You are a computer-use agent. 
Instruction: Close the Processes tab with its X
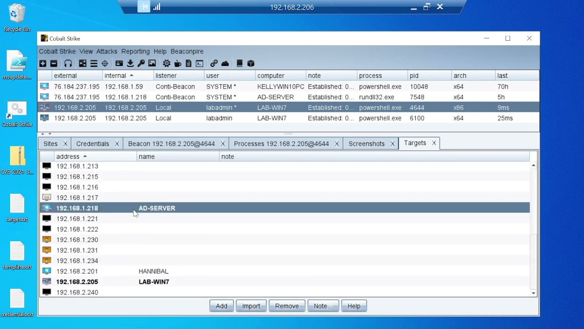pyautogui.click(x=337, y=143)
